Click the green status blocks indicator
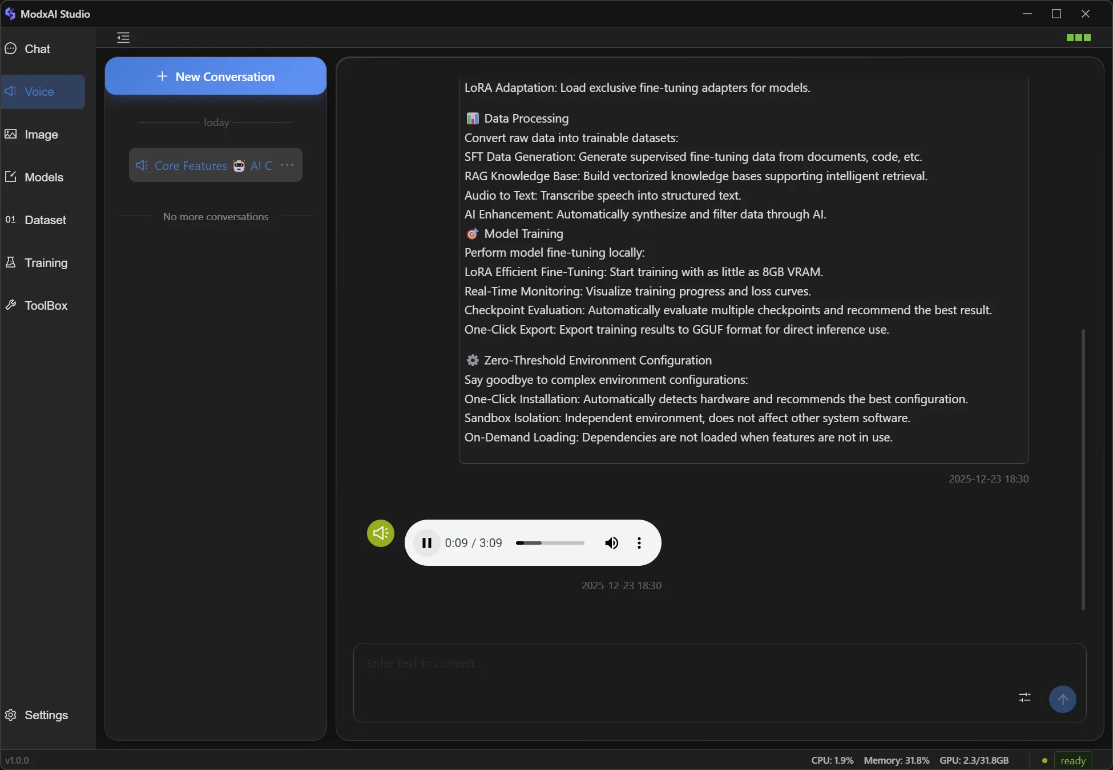This screenshot has height=770, width=1113. point(1078,38)
